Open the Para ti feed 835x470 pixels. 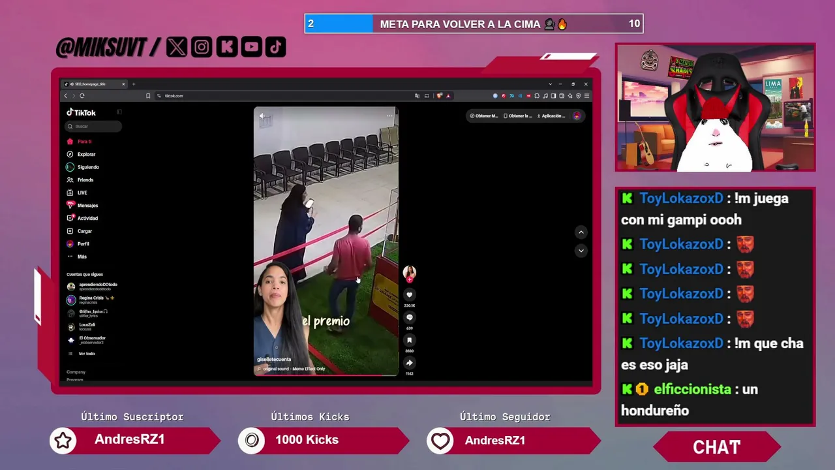(80, 142)
